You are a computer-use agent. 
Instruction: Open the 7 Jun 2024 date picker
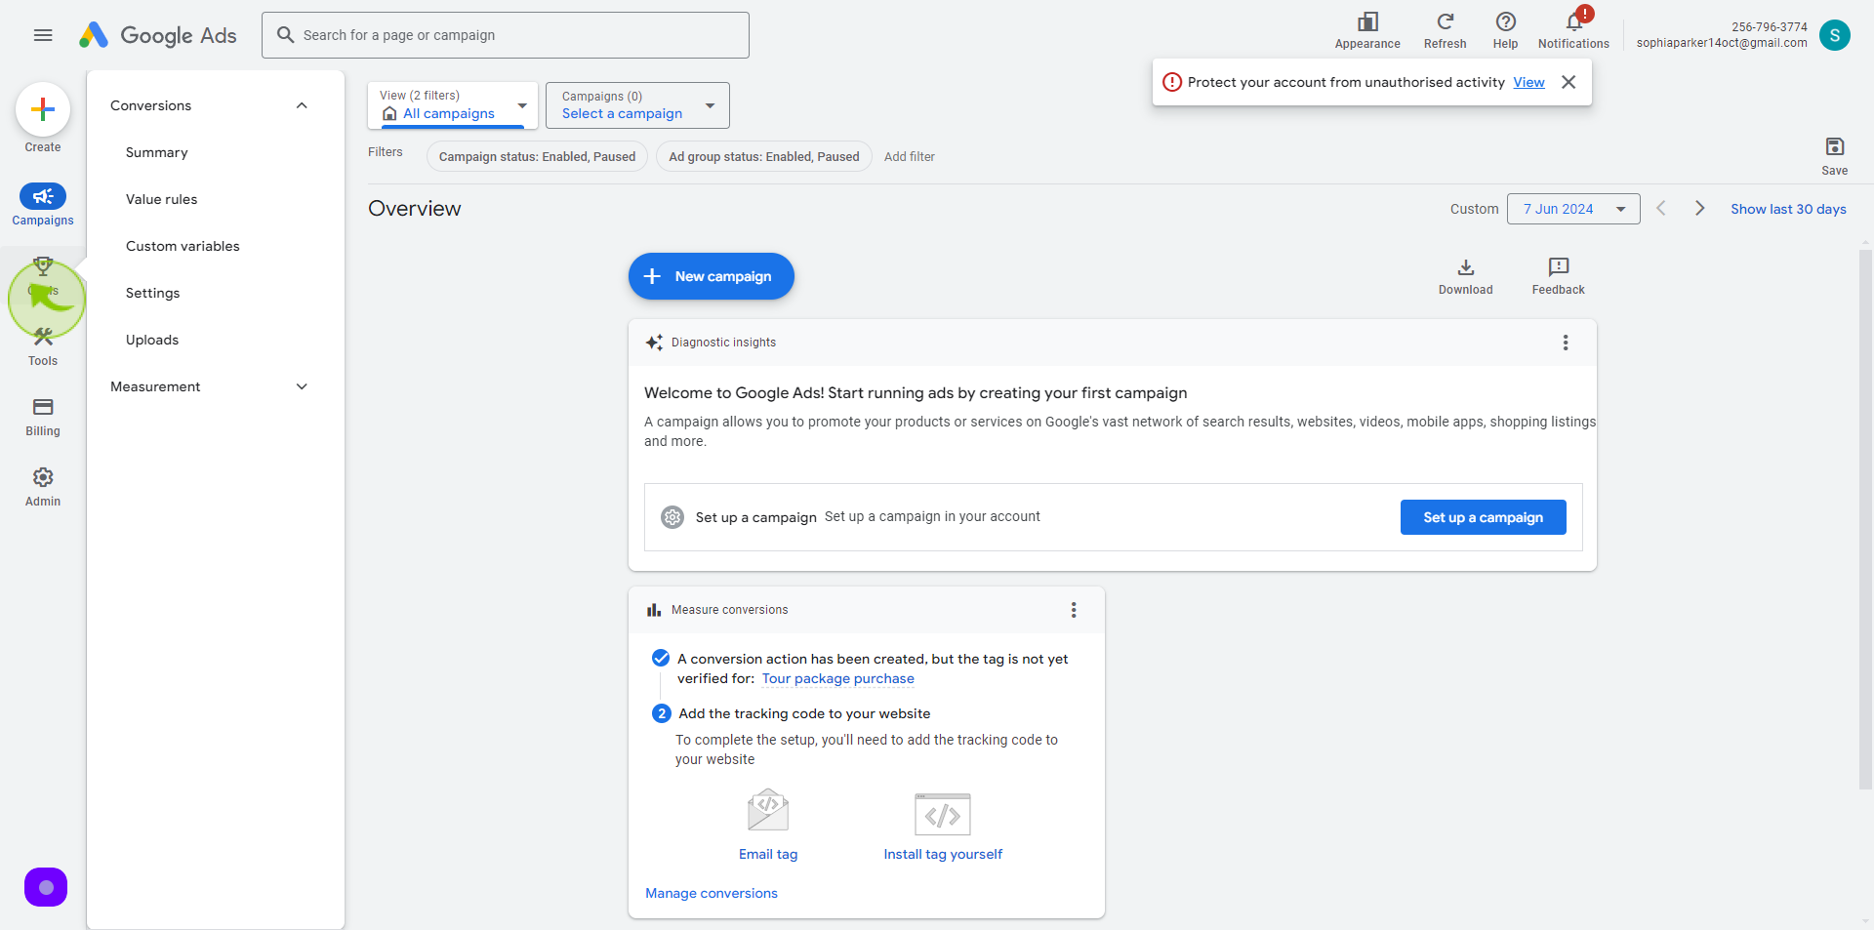(1573, 209)
